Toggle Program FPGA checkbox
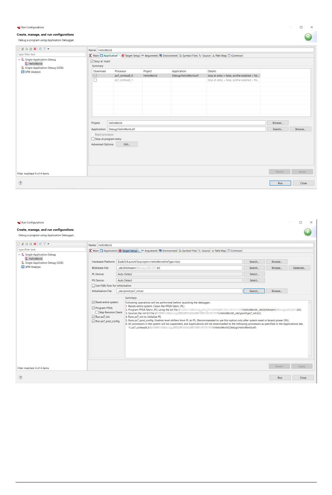 93,308
